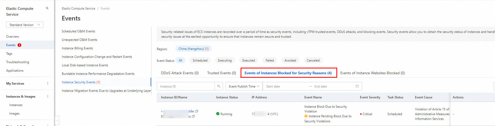Screen dimensions: 495x126
Task: Switch to DDoS Attack Events tab
Action: click(180, 73)
